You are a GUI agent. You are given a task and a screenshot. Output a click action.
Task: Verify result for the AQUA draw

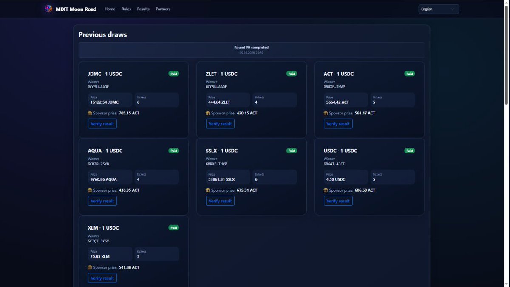(102, 201)
